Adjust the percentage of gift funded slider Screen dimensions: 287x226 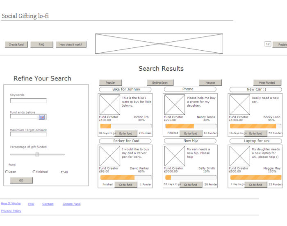(37, 154)
